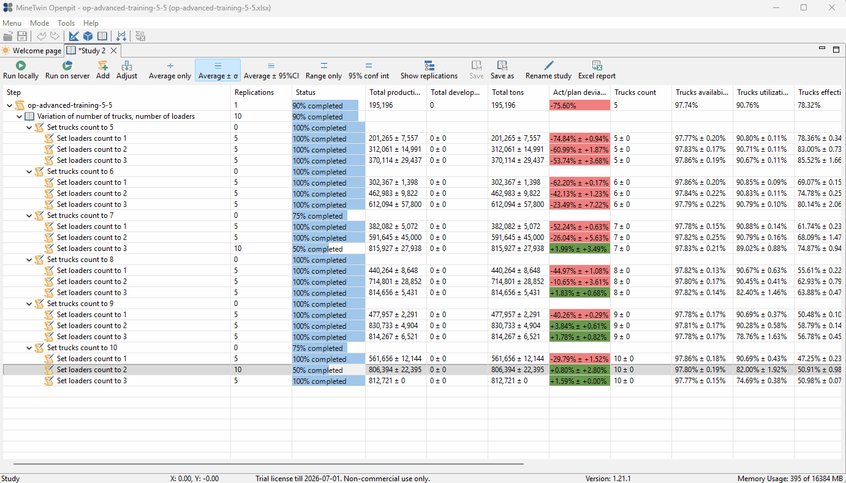Click the Redo arrow icon

pyautogui.click(x=55, y=37)
